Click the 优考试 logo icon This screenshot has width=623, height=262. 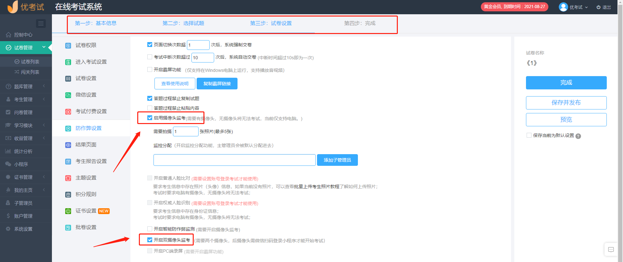pyautogui.click(x=13, y=6)
